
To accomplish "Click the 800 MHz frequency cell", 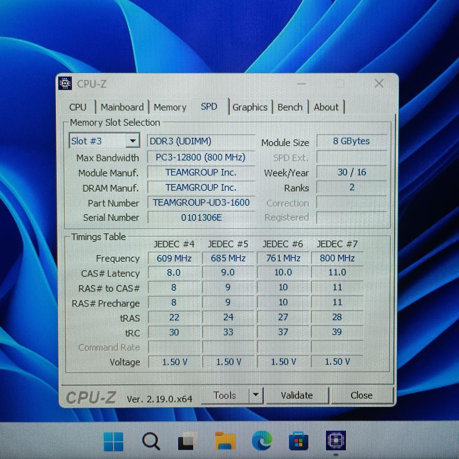I will coord(337,258).
